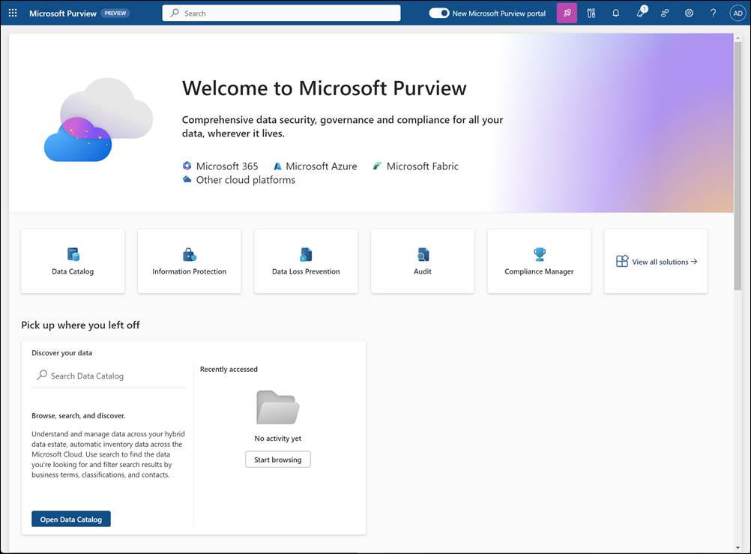Click the Search Data Catalog field
Viewport: 751px width, 554px height.
tap(108, 375)
